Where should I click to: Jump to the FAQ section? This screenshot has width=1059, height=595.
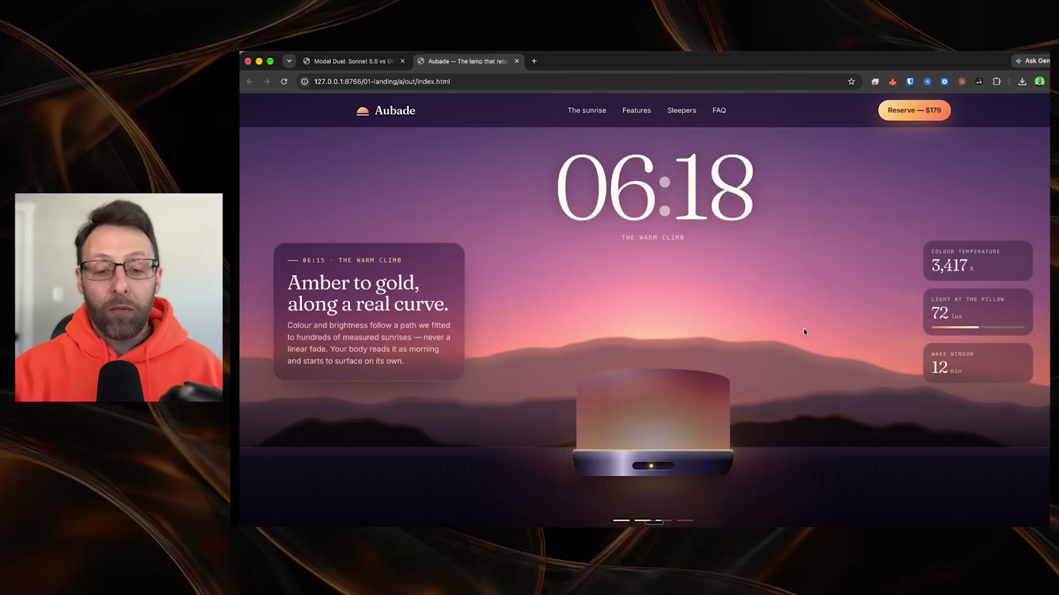tap(719, 110)
